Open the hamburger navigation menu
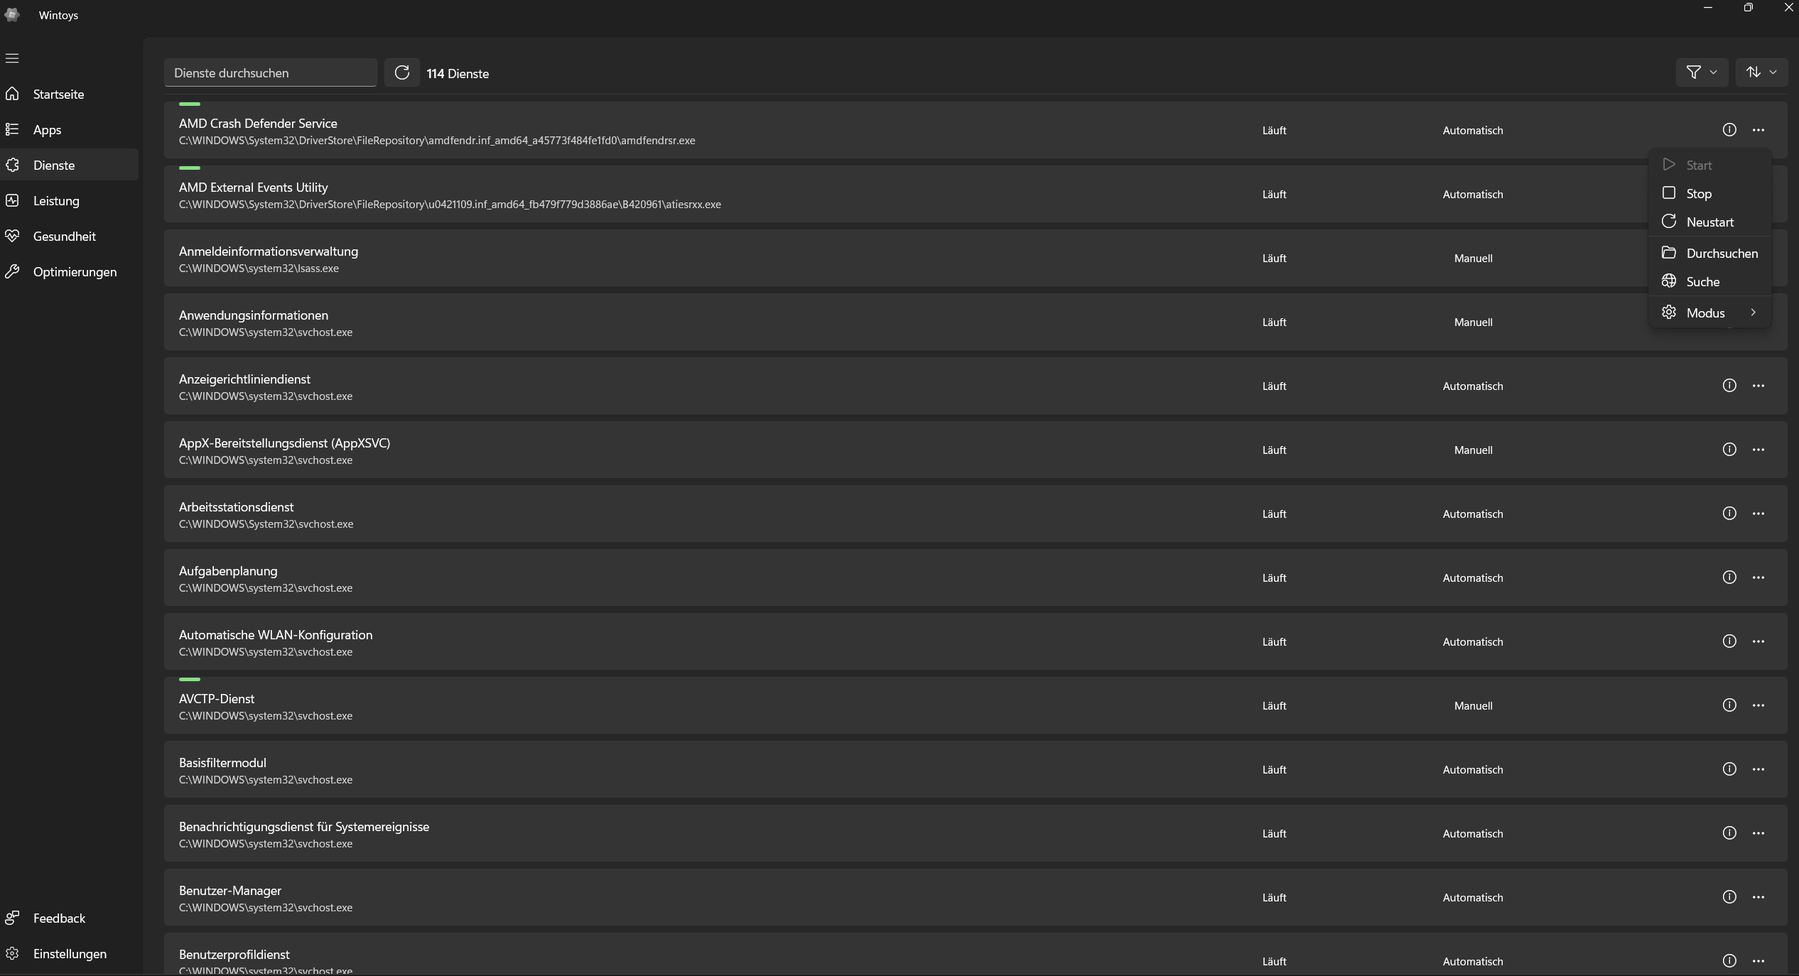1799x976 pixels. (12, 58)
